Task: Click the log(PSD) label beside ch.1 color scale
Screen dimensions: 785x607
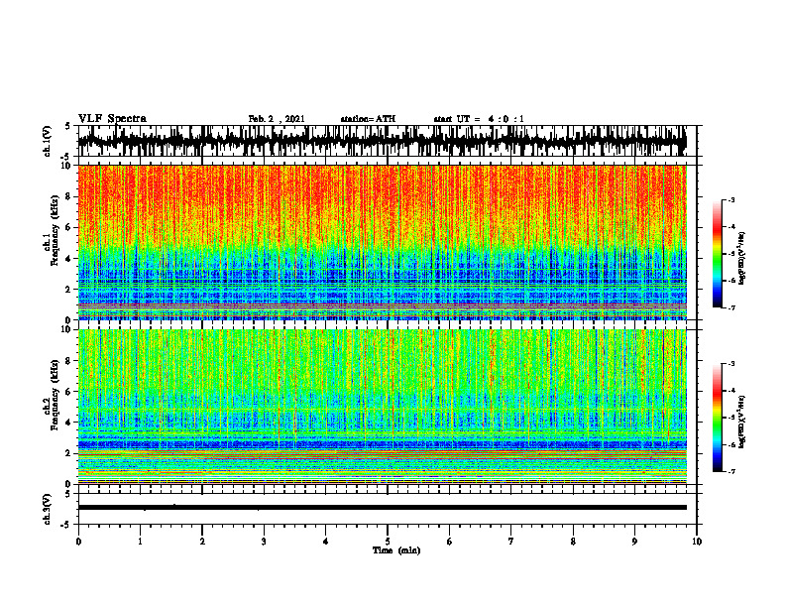Action: (743, 258)
